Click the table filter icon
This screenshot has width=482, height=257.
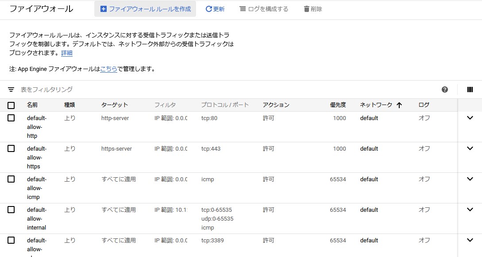coord(11,90)
